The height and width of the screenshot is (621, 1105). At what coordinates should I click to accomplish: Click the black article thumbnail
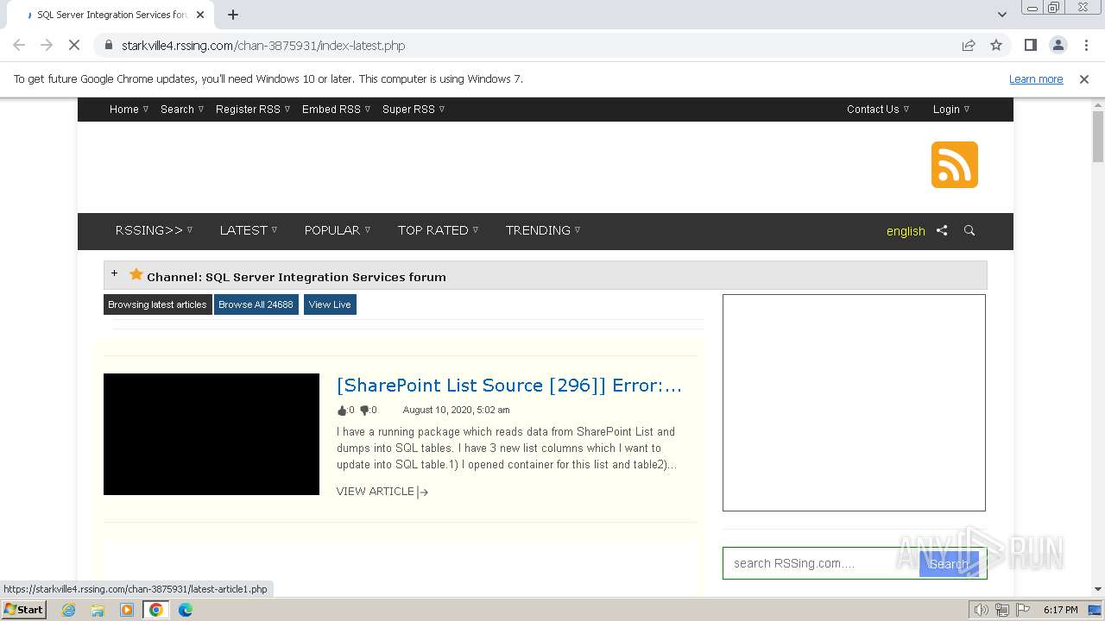[x=212, y=434]
